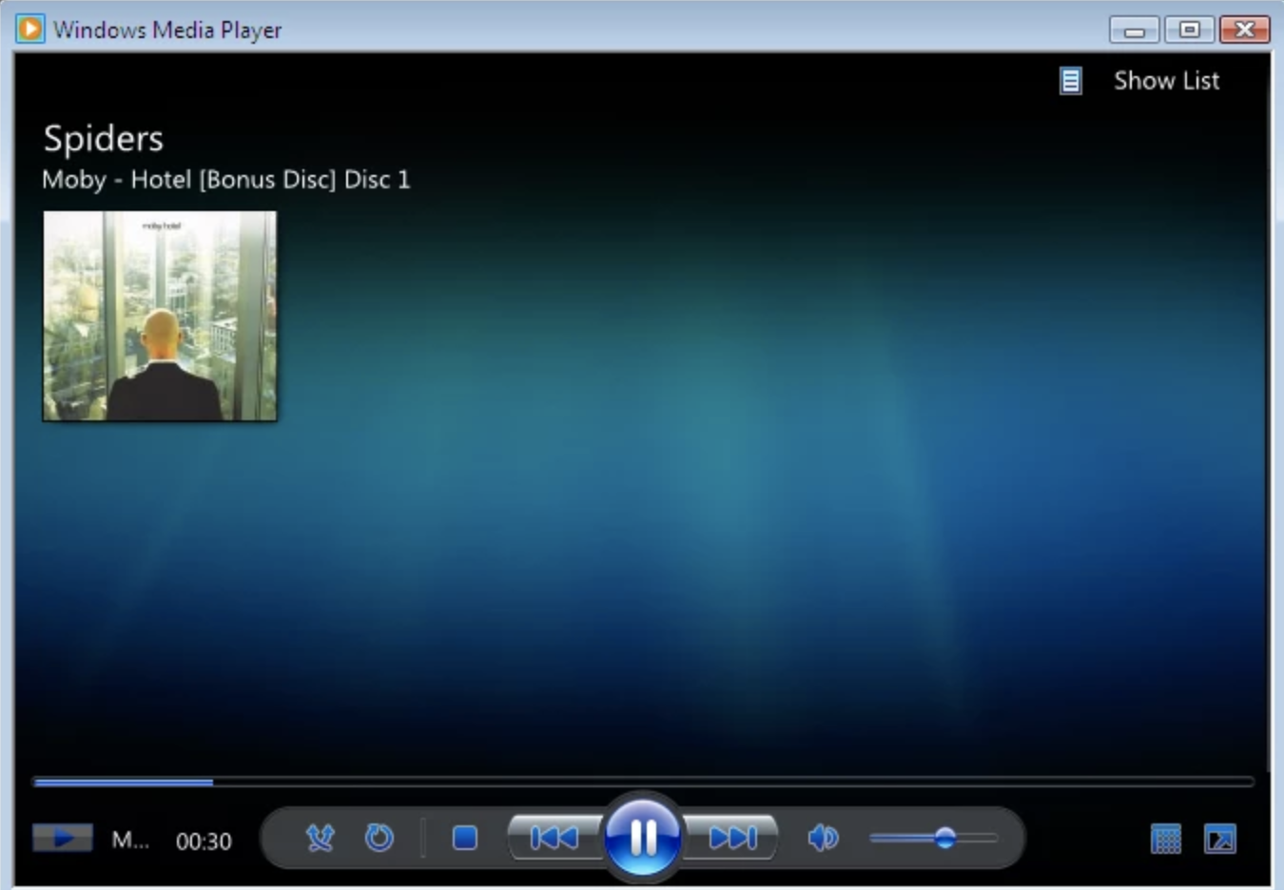Viewport: 1284px width, 890px height.
Task: Toggle shuffle mode on
Action: [321, 838]
